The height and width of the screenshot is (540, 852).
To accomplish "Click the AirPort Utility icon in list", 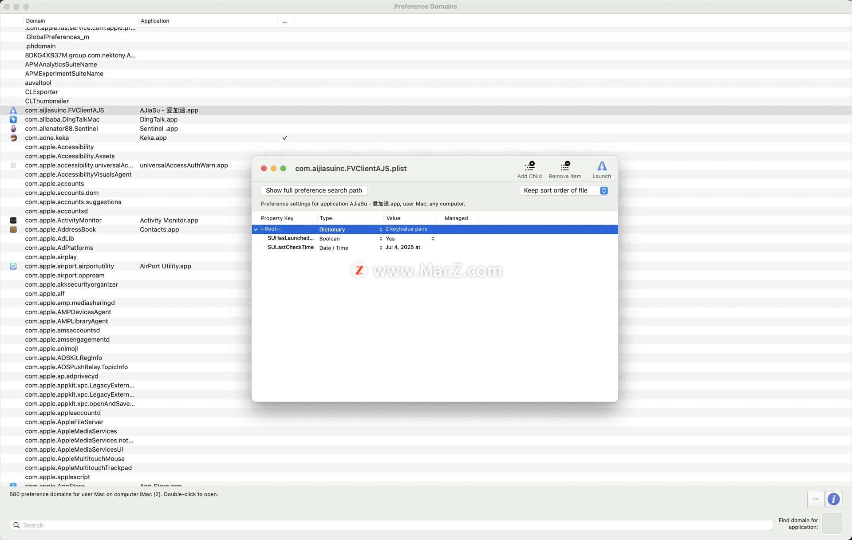I will click(x=13, y=267).
